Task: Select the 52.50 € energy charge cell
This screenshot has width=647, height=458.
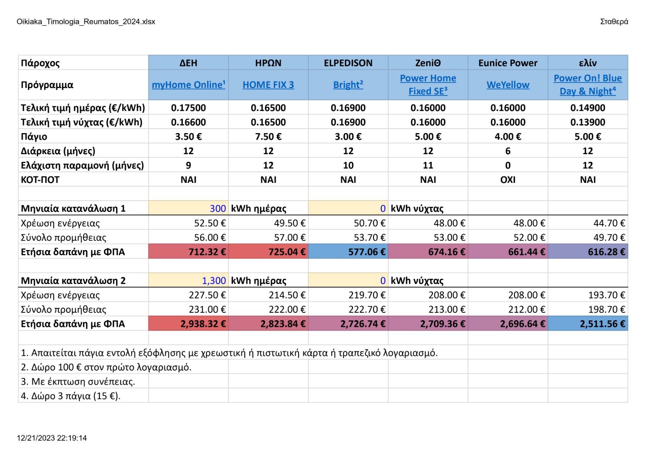Action: pos(188,223)
